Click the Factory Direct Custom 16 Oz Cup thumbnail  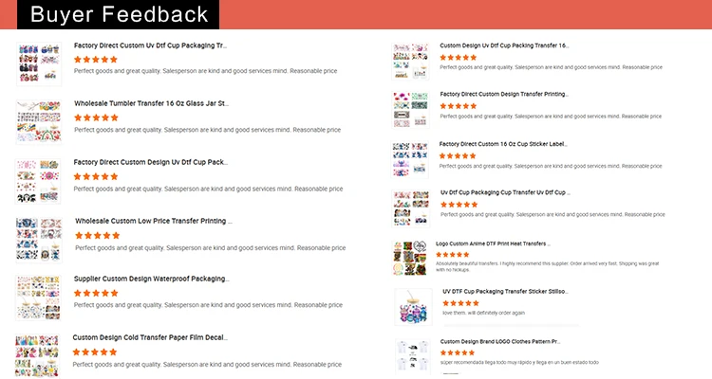(x=411, y=159)
